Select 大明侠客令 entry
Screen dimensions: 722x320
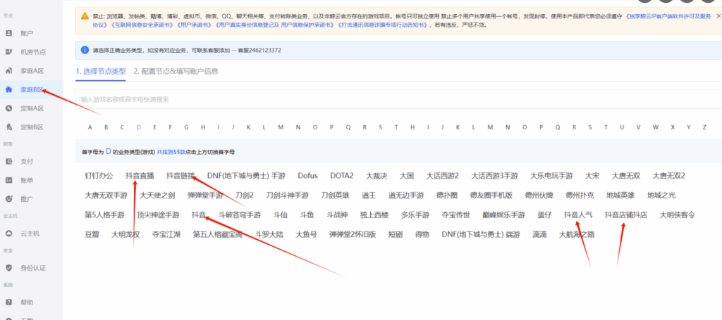coord(677,215)
